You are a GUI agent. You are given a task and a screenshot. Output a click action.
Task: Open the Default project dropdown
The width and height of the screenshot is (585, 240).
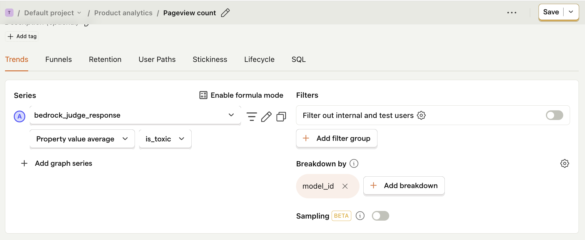53,13
